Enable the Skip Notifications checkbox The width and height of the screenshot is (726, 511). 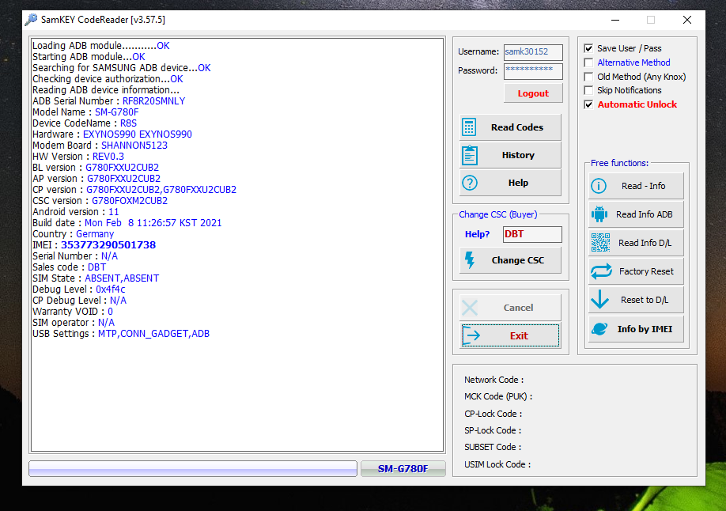point(588,90)
